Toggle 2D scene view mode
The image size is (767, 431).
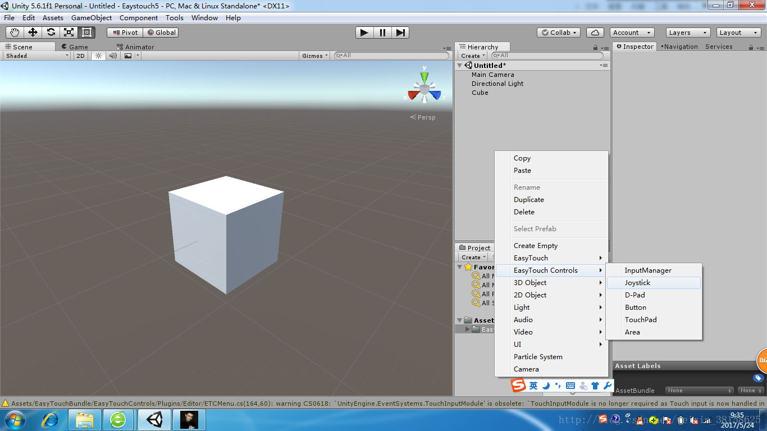pyautogui.click(x=81, y=56)
